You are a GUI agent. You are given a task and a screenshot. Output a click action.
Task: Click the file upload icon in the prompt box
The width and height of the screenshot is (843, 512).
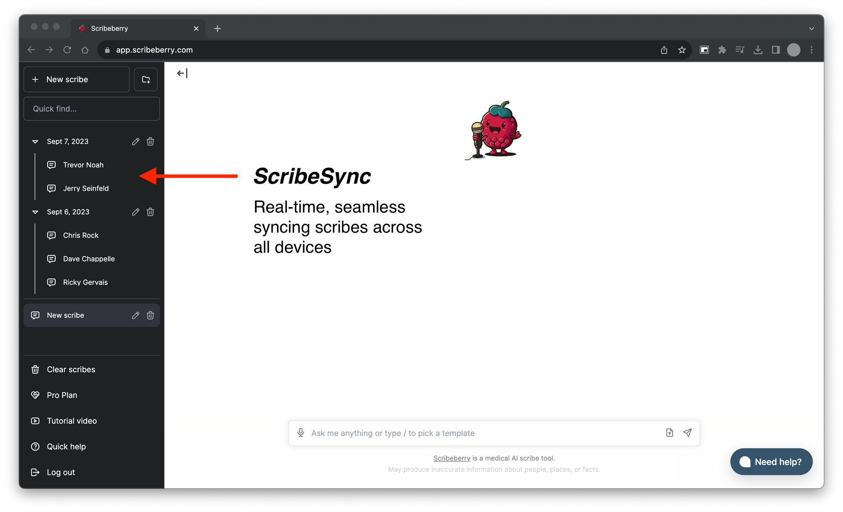(670, 433)
